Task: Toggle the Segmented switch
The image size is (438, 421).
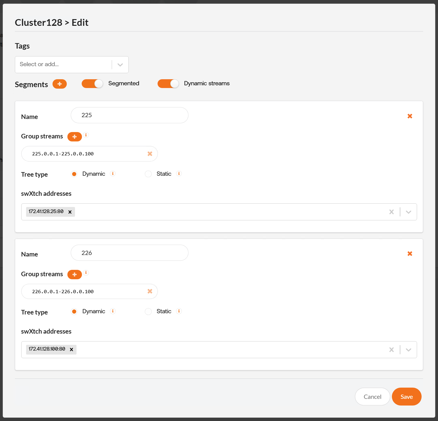Action: click(x=92, y=84)
